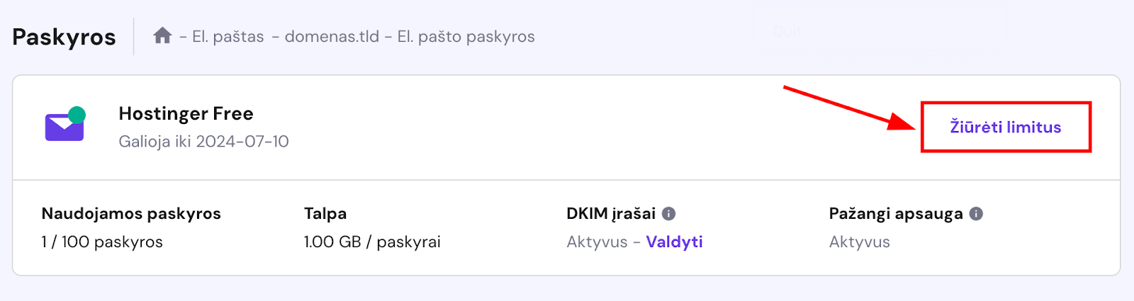Click Aktyvus status beside Valdyti
1134x301 pixels.
[597, 242]
